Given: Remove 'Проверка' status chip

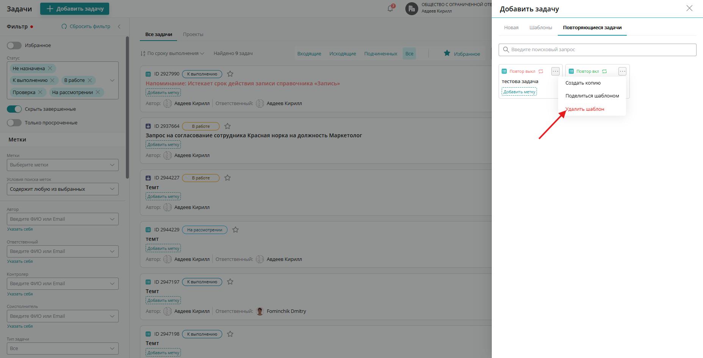Looking at the screenshot, I should tap(40, 93).
